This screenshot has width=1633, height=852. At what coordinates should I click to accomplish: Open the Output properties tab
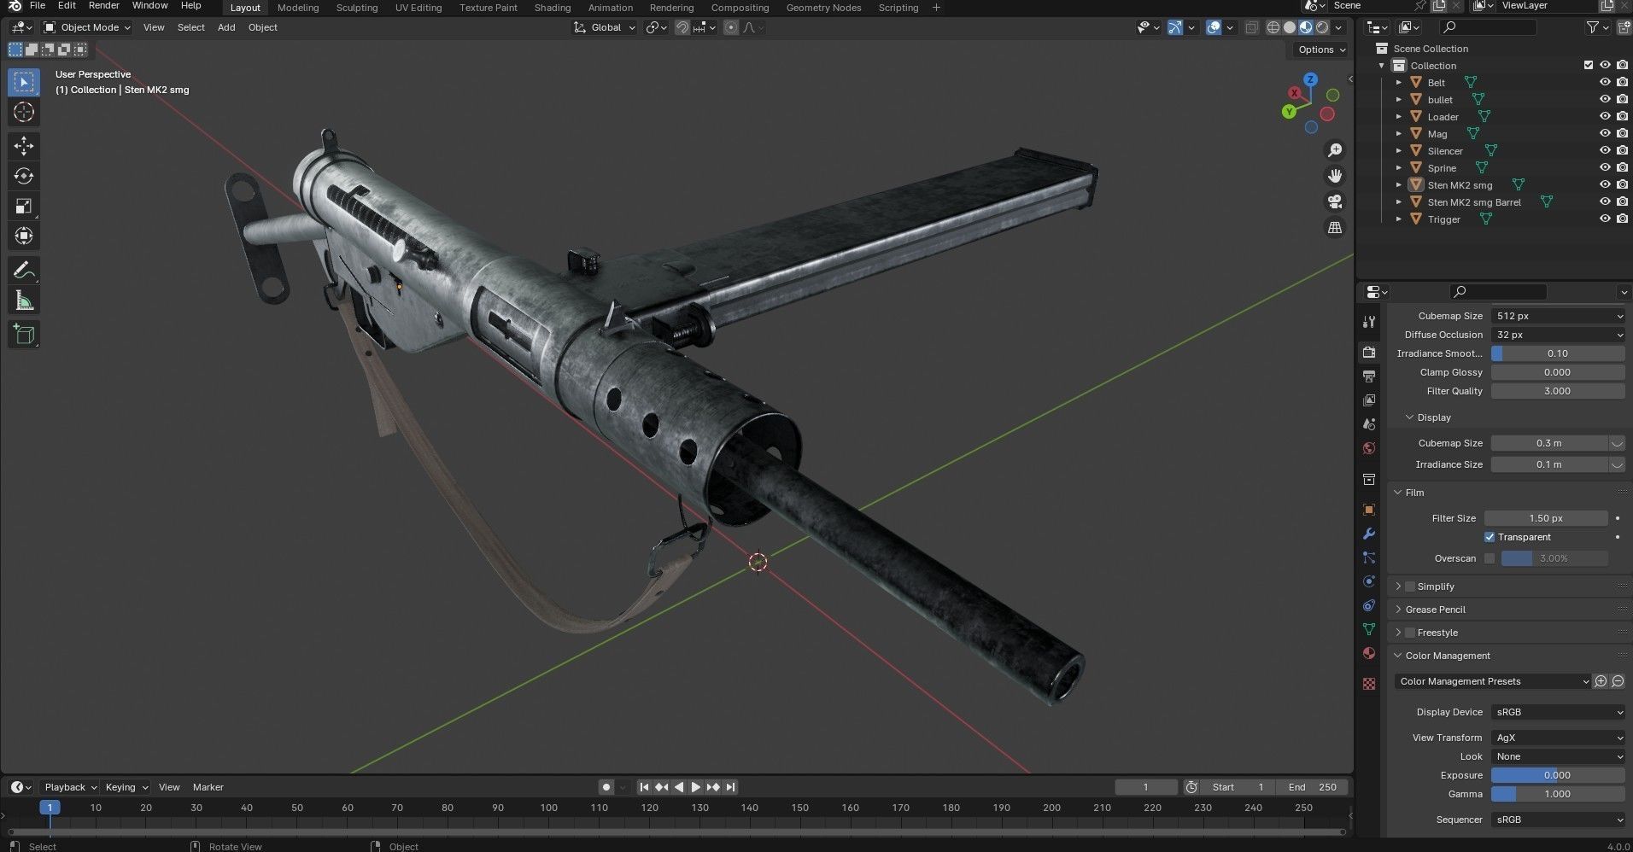(x=1369, y=376)
